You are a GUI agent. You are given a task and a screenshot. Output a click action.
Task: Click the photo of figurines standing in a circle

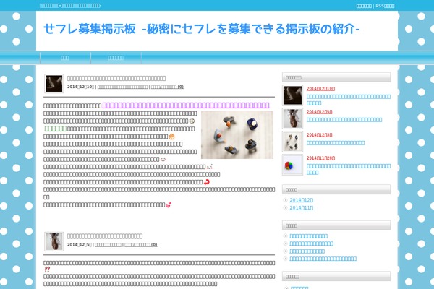(237, 135)
